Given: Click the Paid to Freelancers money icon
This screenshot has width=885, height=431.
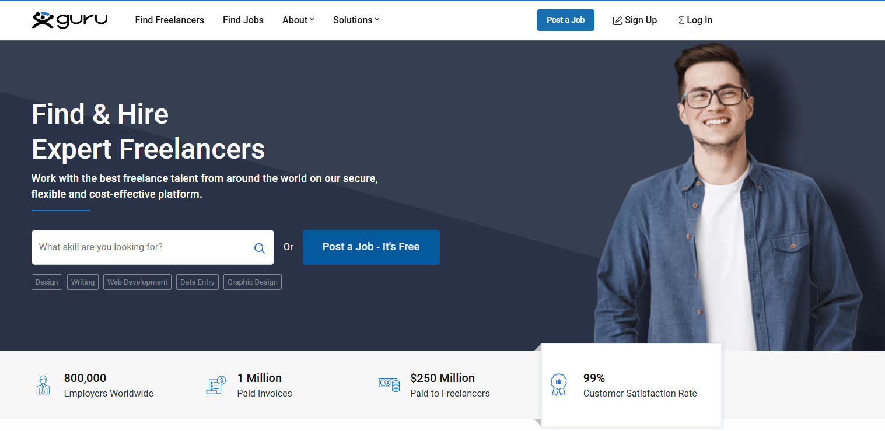Looking at the screenshot, I should tap(389, 385).
